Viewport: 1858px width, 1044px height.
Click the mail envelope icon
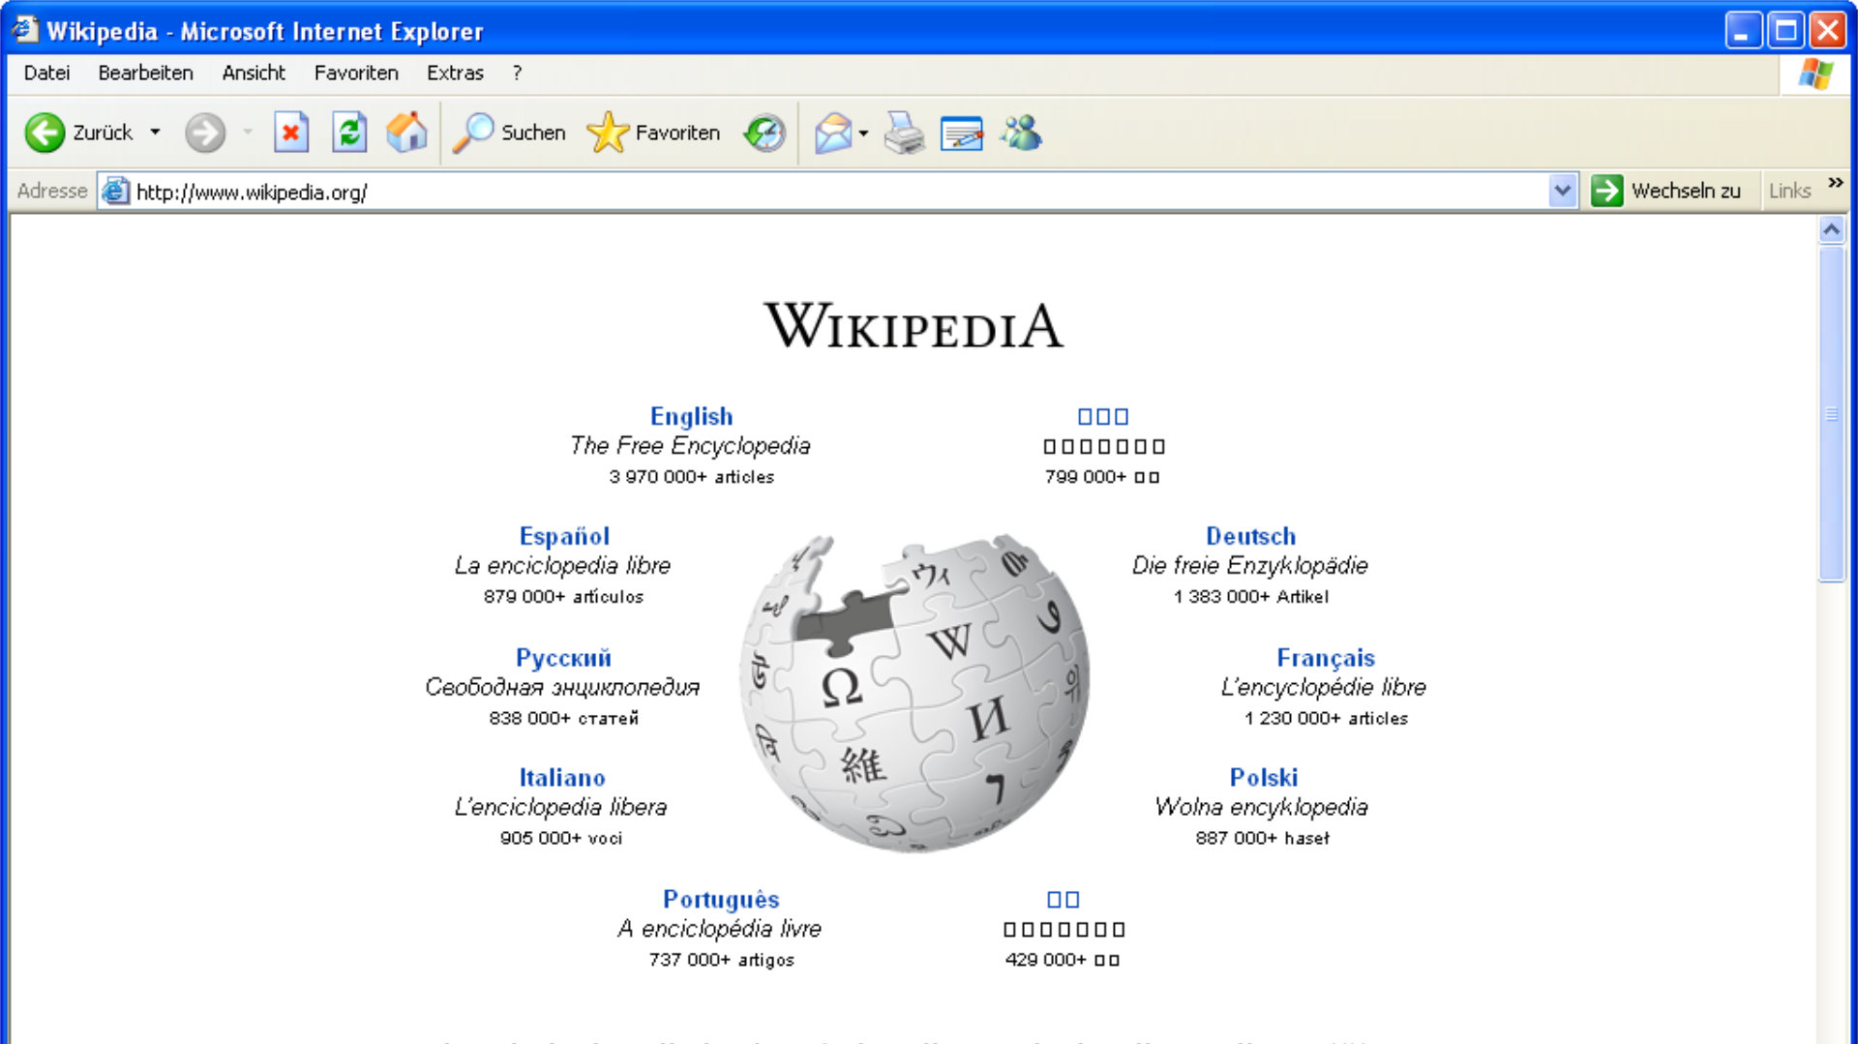(x=832, y=133)
